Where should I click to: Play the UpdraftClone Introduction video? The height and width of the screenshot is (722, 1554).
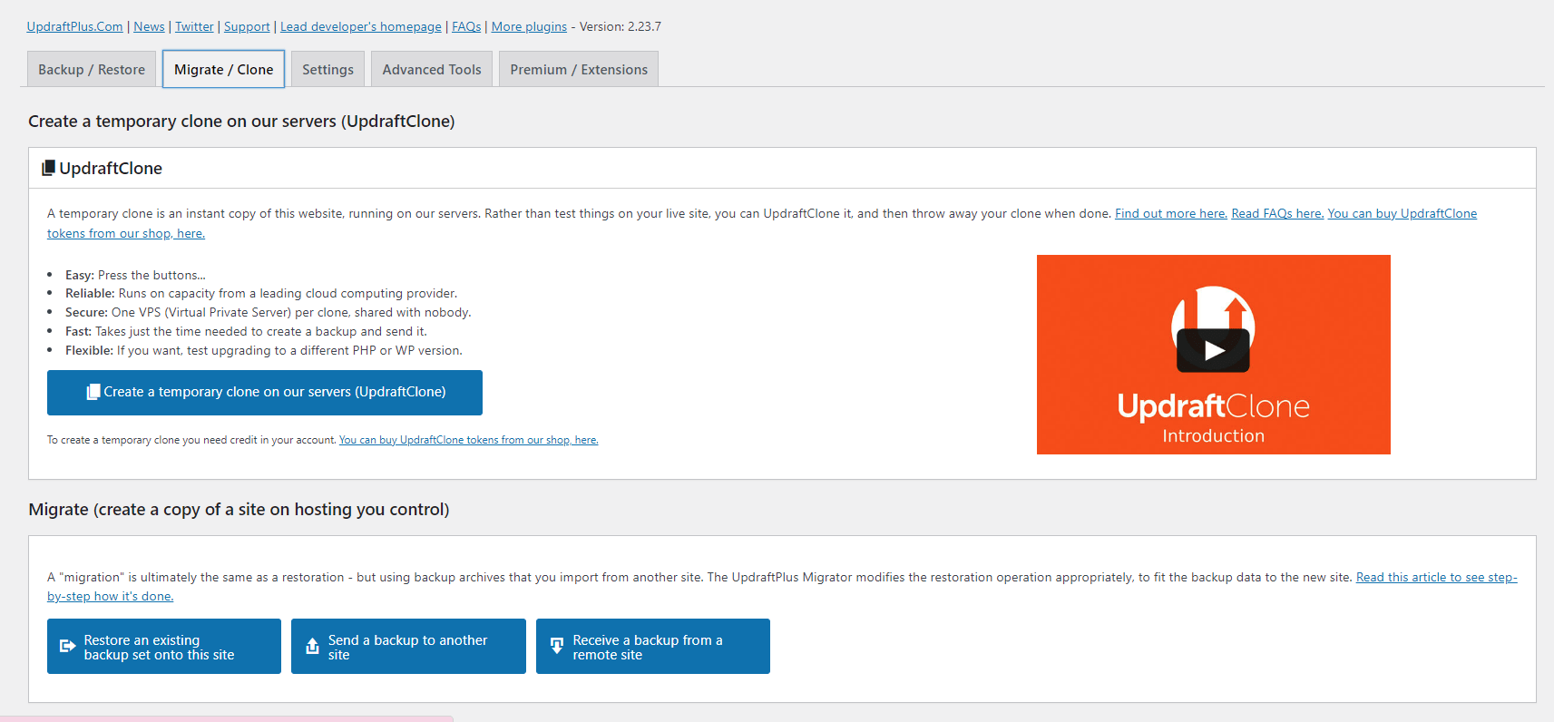pos(1213,350)
